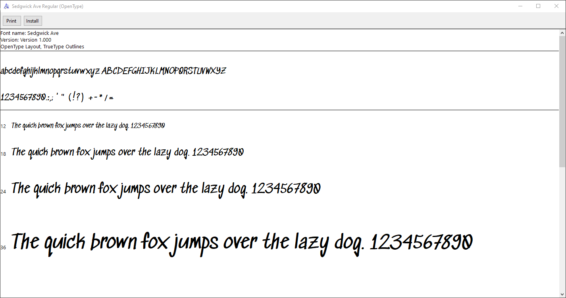This screenshot has width=566, height=298.
Task: Click empty scrollbar track below the thumb
Action: 562,230
